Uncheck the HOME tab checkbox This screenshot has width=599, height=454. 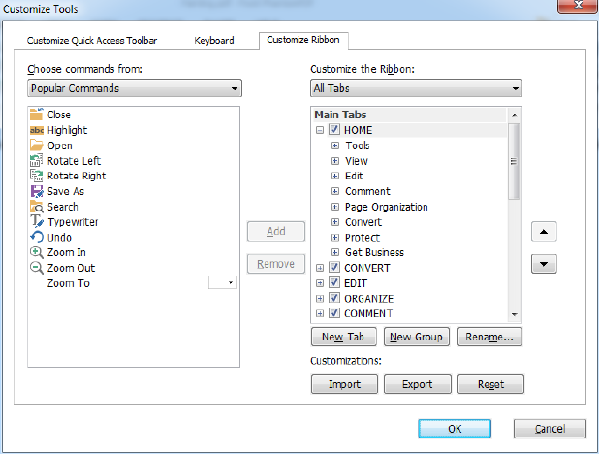(x=334, y=130)
